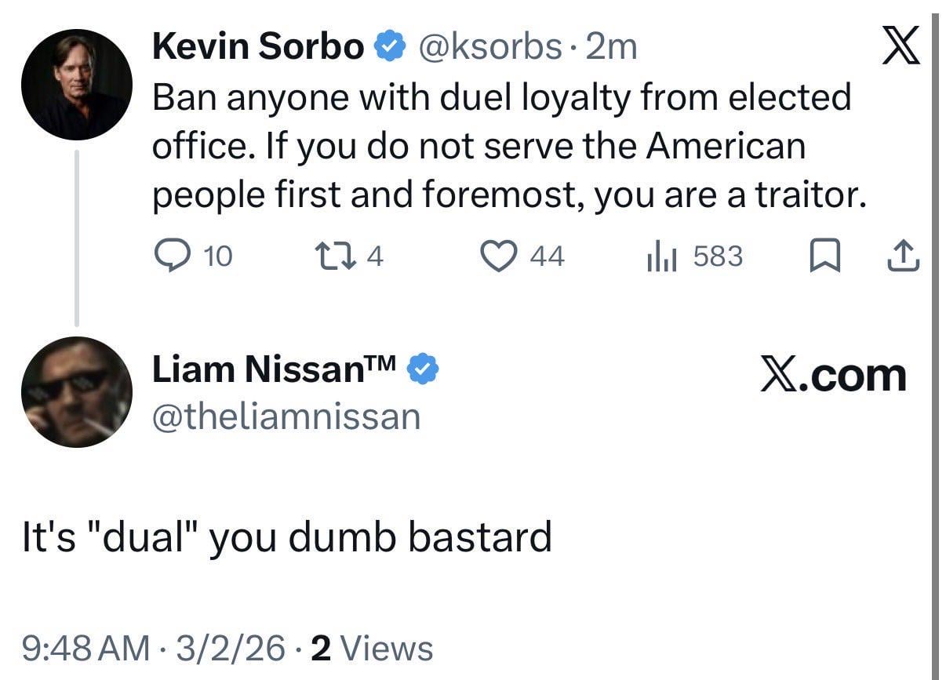The image size is (946, 680).
Task: Open Liam Nissan's profile picture
Action: click(76, 392)
